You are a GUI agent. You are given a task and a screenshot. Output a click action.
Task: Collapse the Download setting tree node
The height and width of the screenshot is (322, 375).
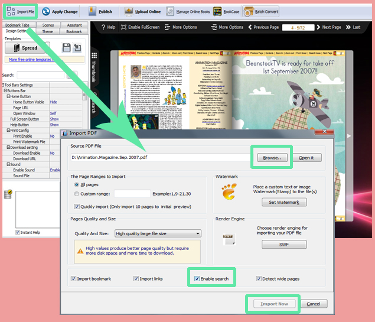click(8, 147)
